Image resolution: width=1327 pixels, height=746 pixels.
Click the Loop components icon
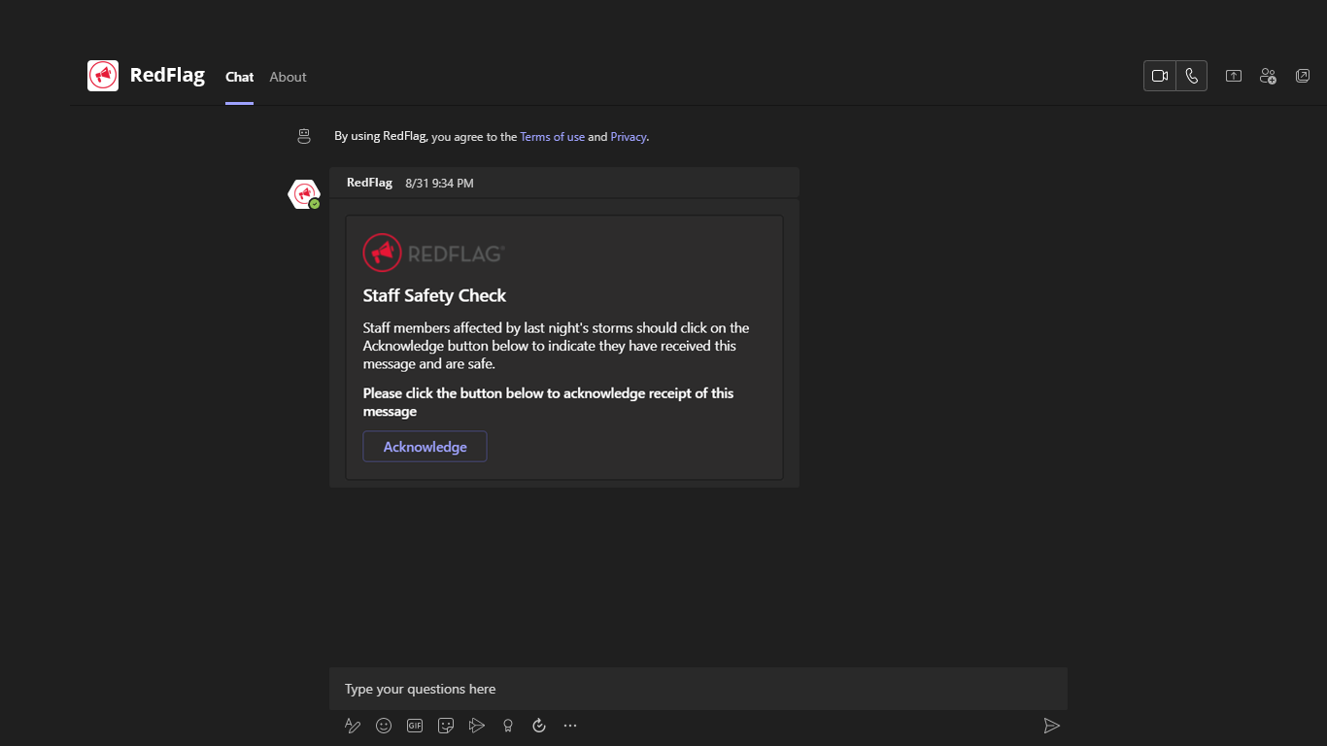point(539,726)
